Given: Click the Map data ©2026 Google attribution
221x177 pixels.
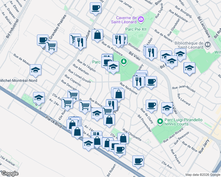Looking at the screenshot, I should pyautogui.click(x=203, y=175).
